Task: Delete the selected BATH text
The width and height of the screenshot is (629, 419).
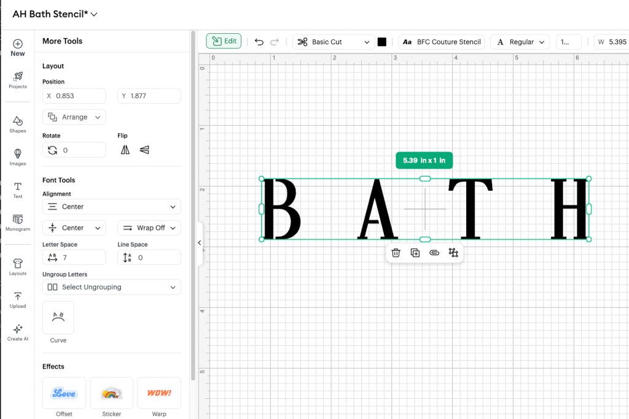Action: point(396,252)
